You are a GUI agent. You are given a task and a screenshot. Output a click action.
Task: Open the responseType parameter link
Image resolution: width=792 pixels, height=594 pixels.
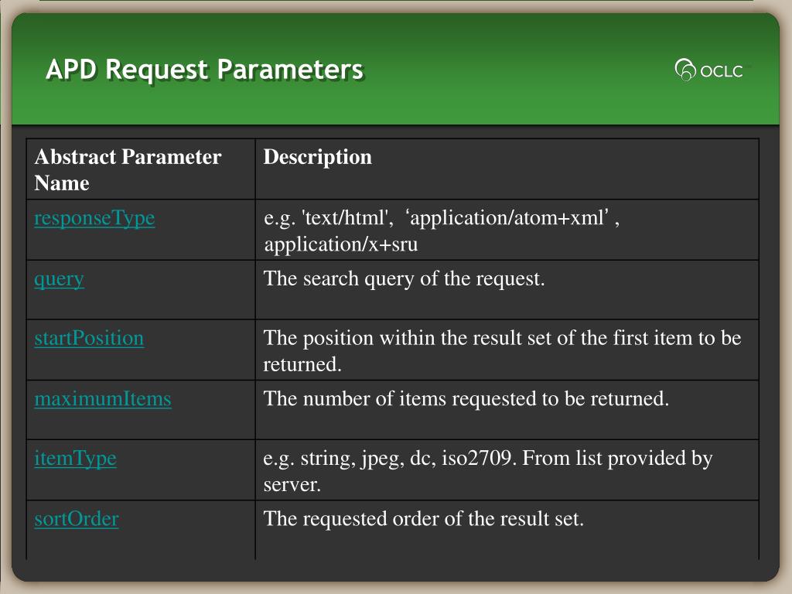(x=94, y=219)
